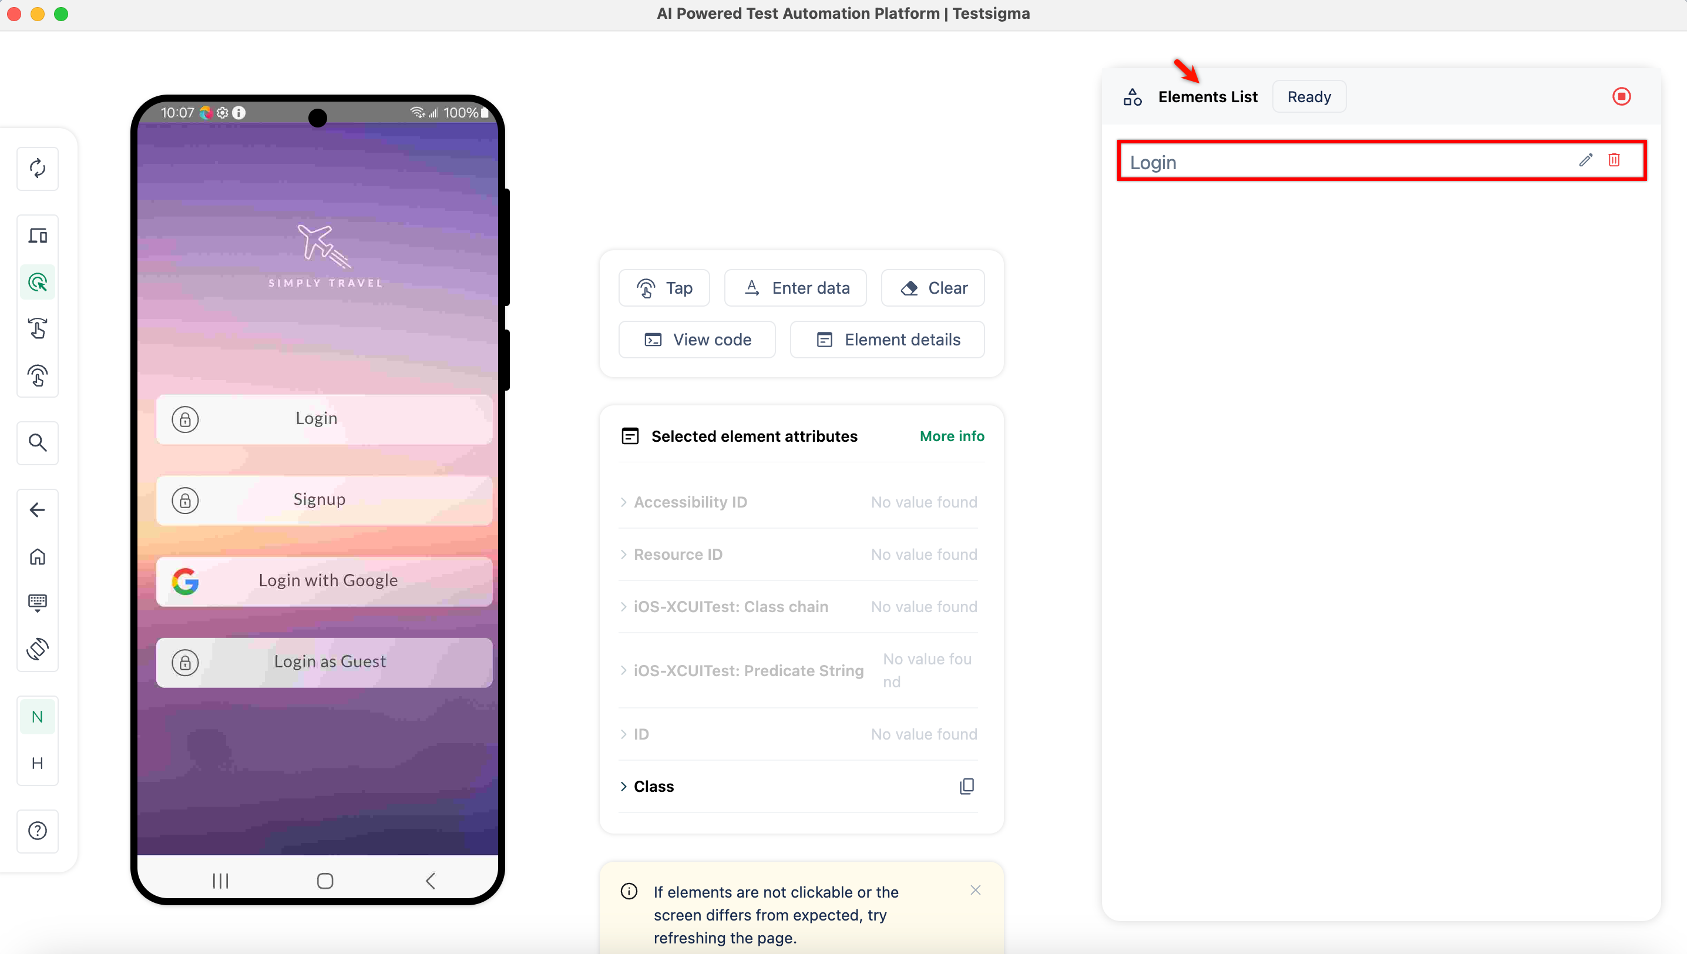Toggle the on-screen keyboard icon
The image size is (1687, 954).
pyautogui.click(x=38, y=602)
